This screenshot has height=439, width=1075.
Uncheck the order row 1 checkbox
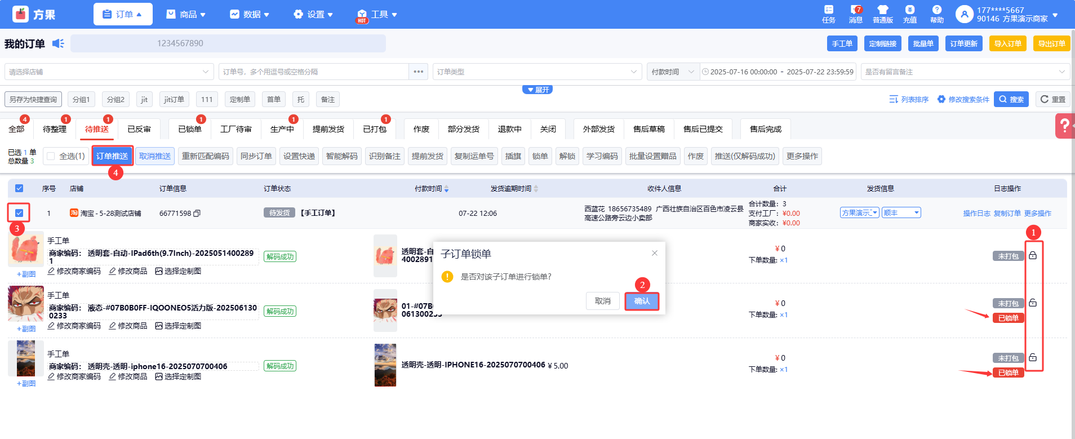click(x=19, y=213)
